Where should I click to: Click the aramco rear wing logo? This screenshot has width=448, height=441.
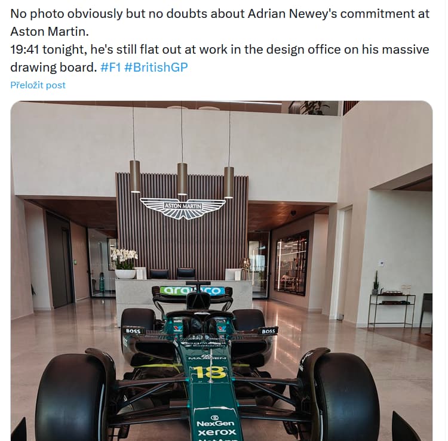point(191,291)
